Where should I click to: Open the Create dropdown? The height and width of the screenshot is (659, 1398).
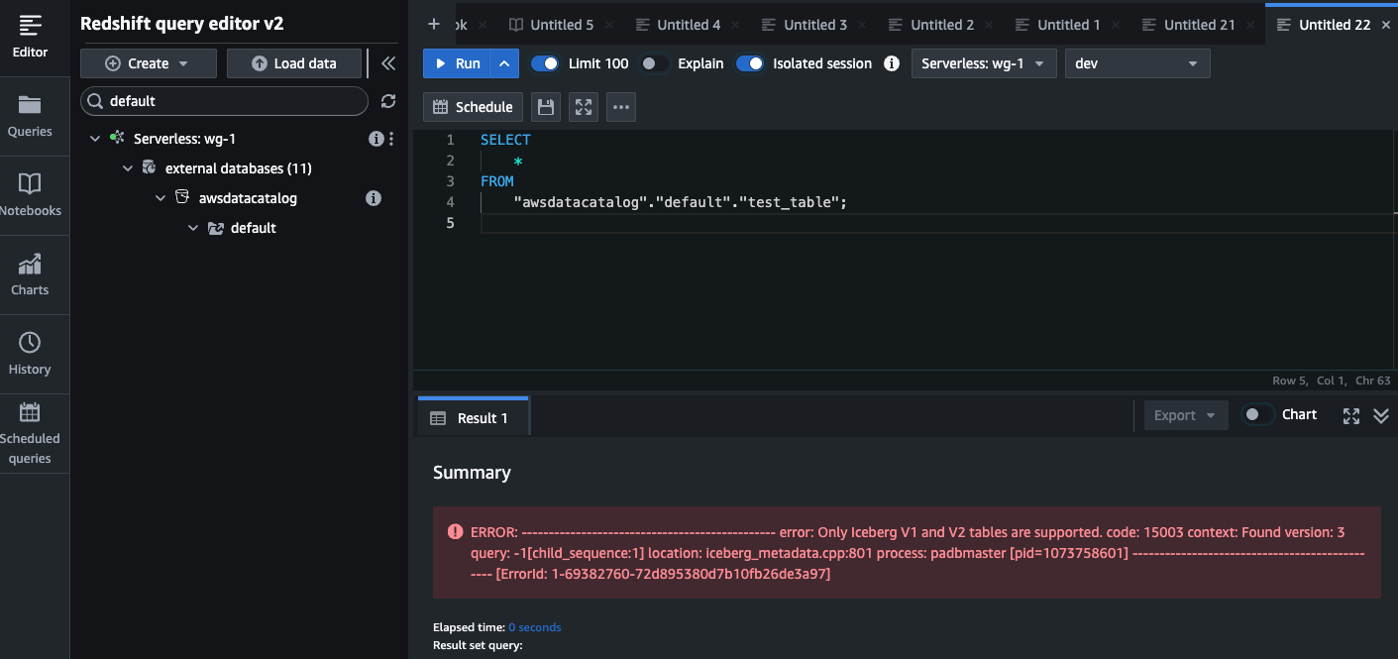point(149,63)
